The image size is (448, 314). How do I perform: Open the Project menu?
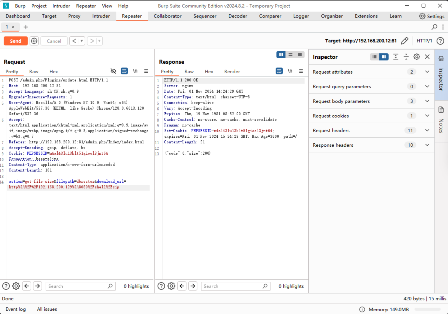click(x=39, y=6)
